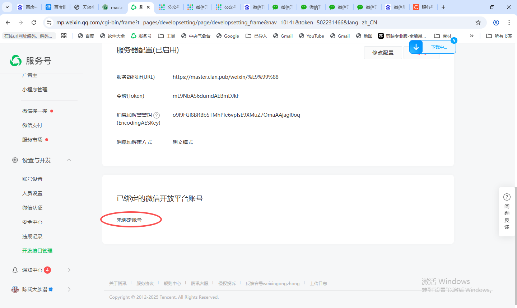Open the 百度 bookmark
This screenshot has height=308, width=517.
[x=86, y=36]
